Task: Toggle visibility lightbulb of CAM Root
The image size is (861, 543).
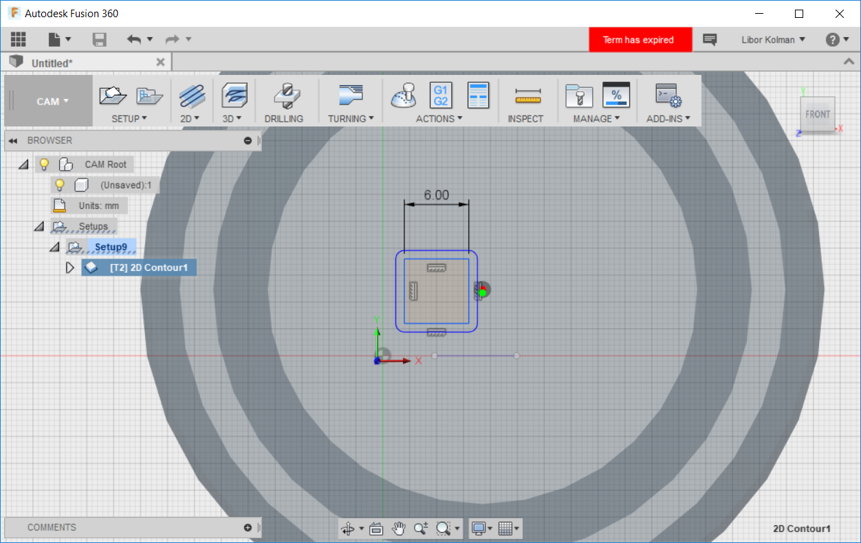Action: click(44, 164)
